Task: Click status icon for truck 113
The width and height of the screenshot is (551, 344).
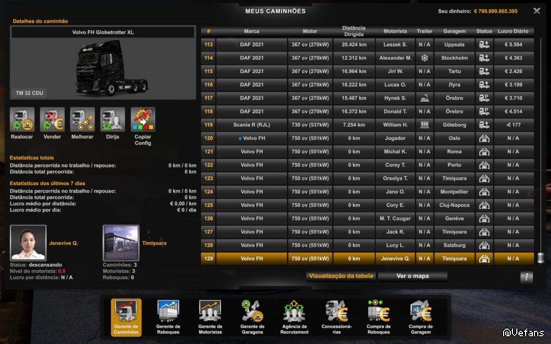Action: coord(484,45)
